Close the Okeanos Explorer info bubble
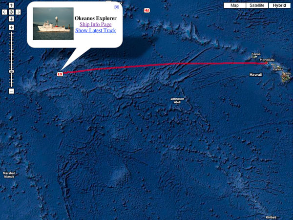 point(117,7)
